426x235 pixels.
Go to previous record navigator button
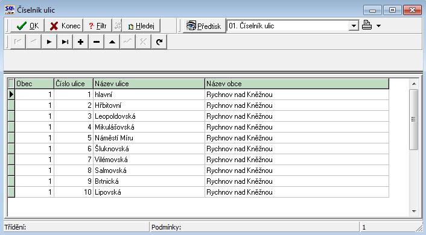point(33,42)
